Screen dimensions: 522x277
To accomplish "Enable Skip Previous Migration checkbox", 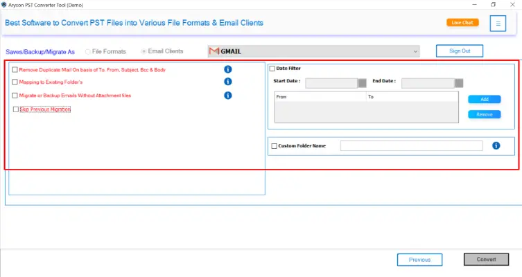I will pos(16,109).
